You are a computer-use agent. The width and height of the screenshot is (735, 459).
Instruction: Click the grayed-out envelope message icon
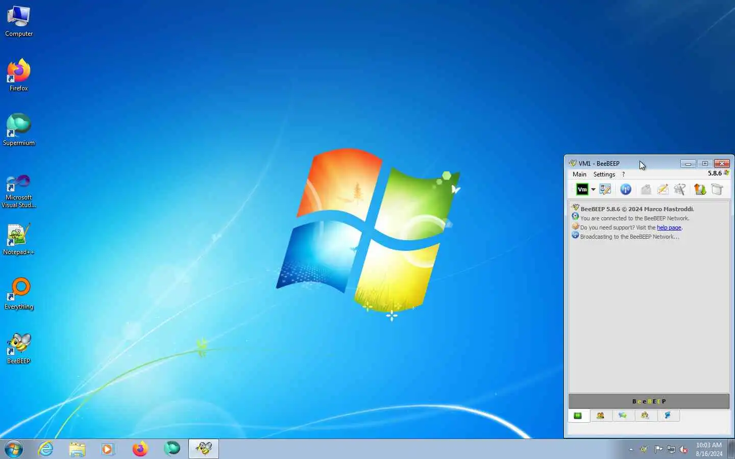tap(646, 189)
